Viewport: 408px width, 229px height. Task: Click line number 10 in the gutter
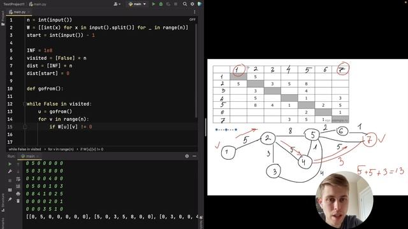point(10,89)
